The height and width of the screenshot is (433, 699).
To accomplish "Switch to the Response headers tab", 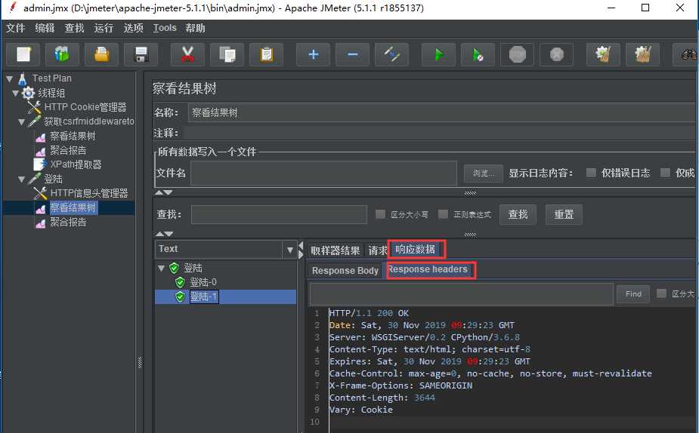I will [x=428, y=269].
